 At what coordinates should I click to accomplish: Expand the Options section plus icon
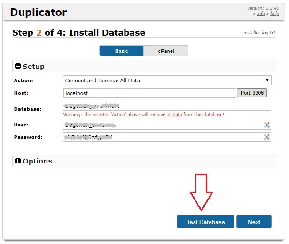[18, 161]
